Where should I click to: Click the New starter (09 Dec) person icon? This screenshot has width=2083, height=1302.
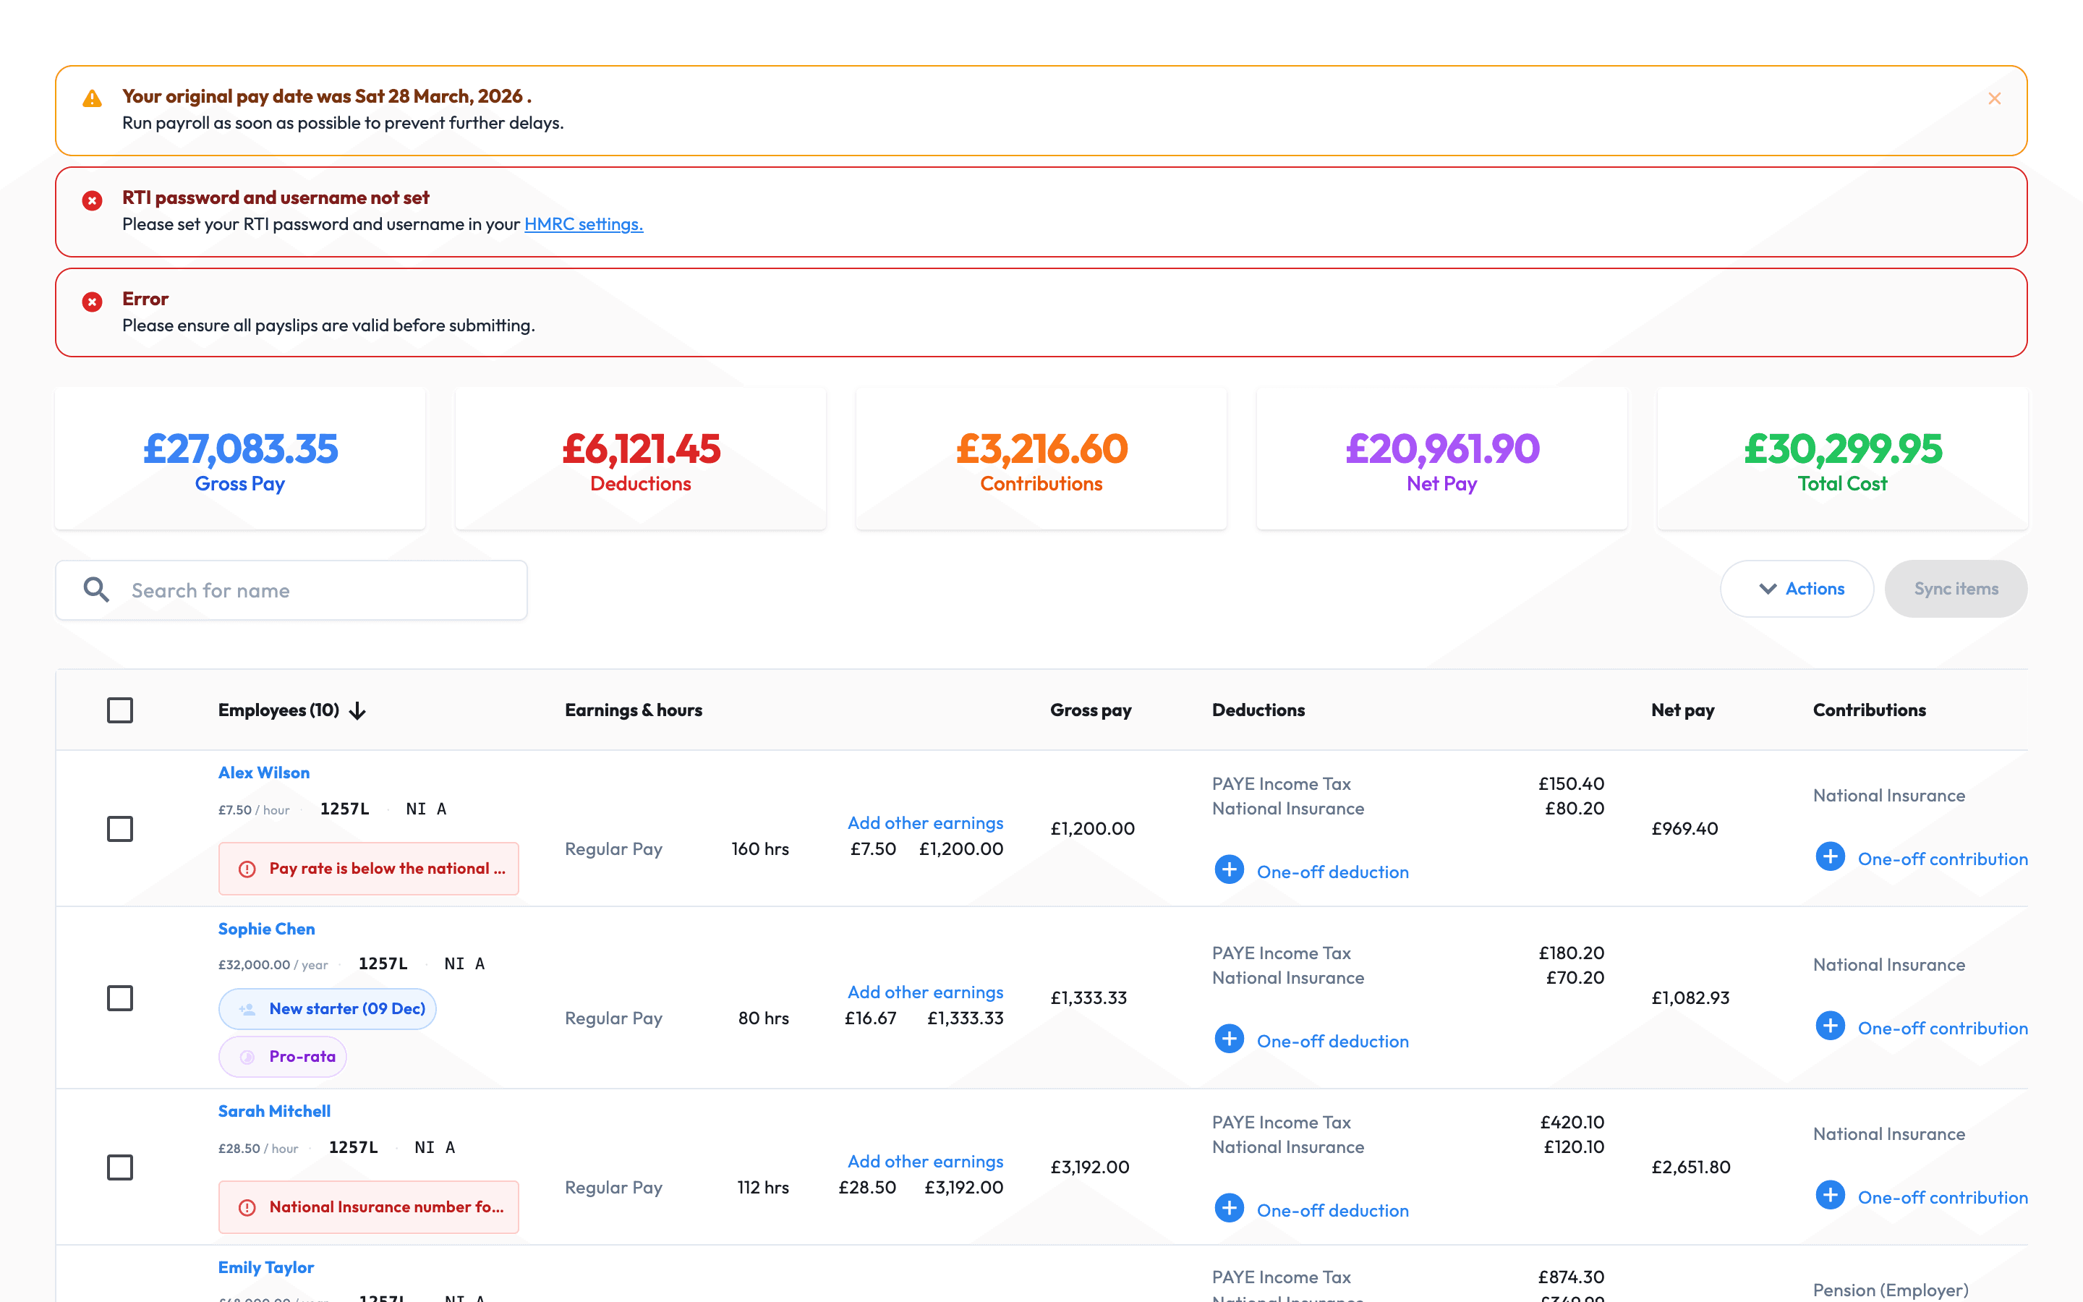[247, 1009]
